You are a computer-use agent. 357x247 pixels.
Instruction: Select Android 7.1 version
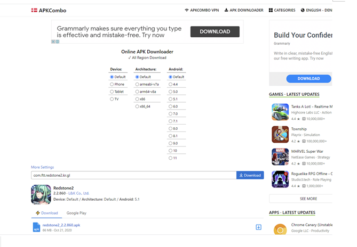(170, 121)
